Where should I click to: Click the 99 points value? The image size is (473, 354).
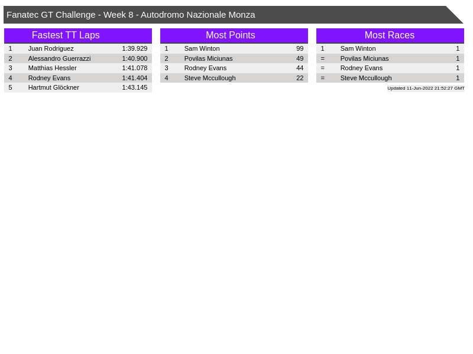pos(299,48)
